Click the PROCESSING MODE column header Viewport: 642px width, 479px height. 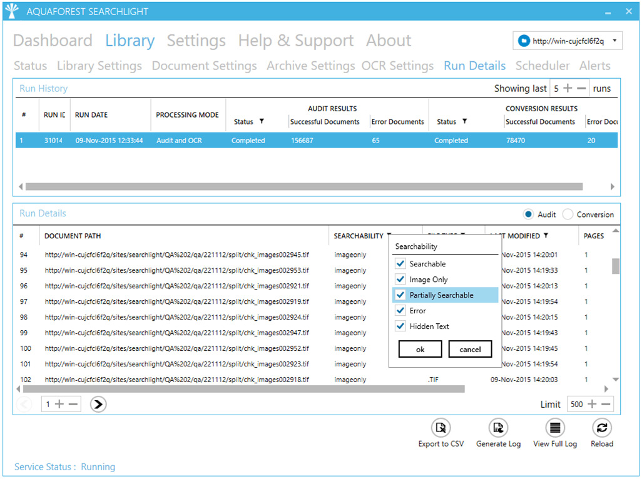[187, 115]
